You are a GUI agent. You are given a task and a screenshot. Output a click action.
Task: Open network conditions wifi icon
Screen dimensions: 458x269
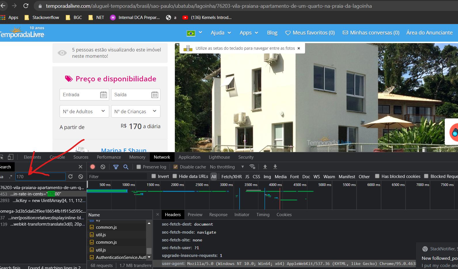(252, 167)
